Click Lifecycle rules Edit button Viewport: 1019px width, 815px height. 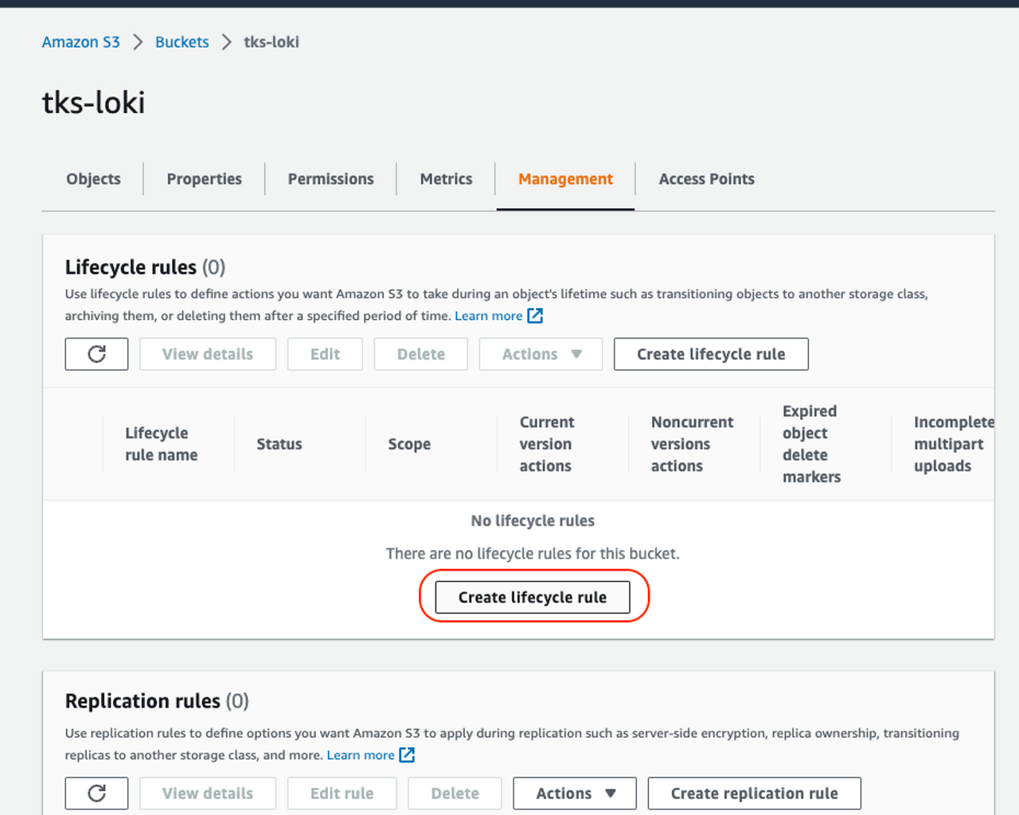[x=325, y=354]
